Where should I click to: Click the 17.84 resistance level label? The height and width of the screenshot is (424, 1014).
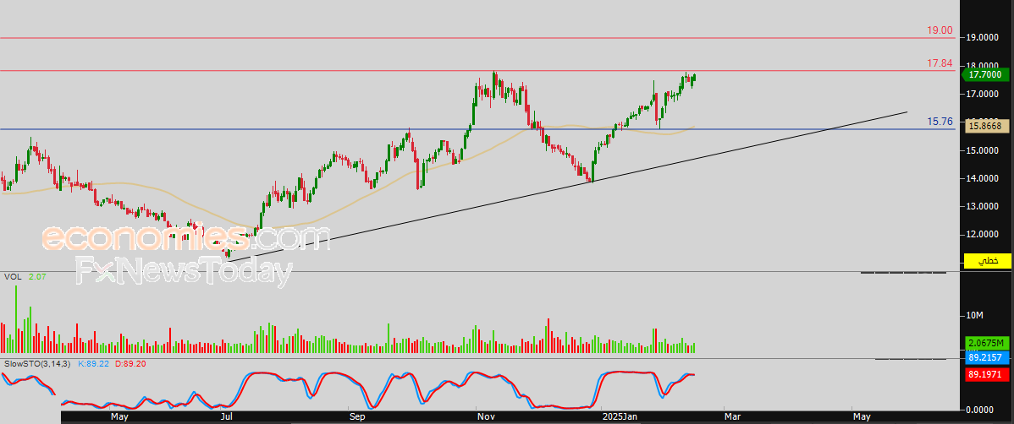tap(940, 63)
